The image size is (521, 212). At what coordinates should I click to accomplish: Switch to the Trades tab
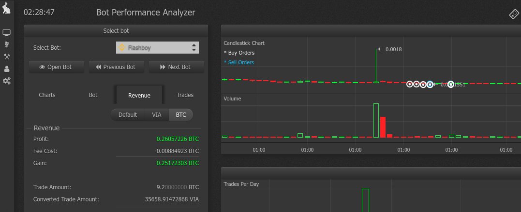pyautogui.click(x=185, y=95)
